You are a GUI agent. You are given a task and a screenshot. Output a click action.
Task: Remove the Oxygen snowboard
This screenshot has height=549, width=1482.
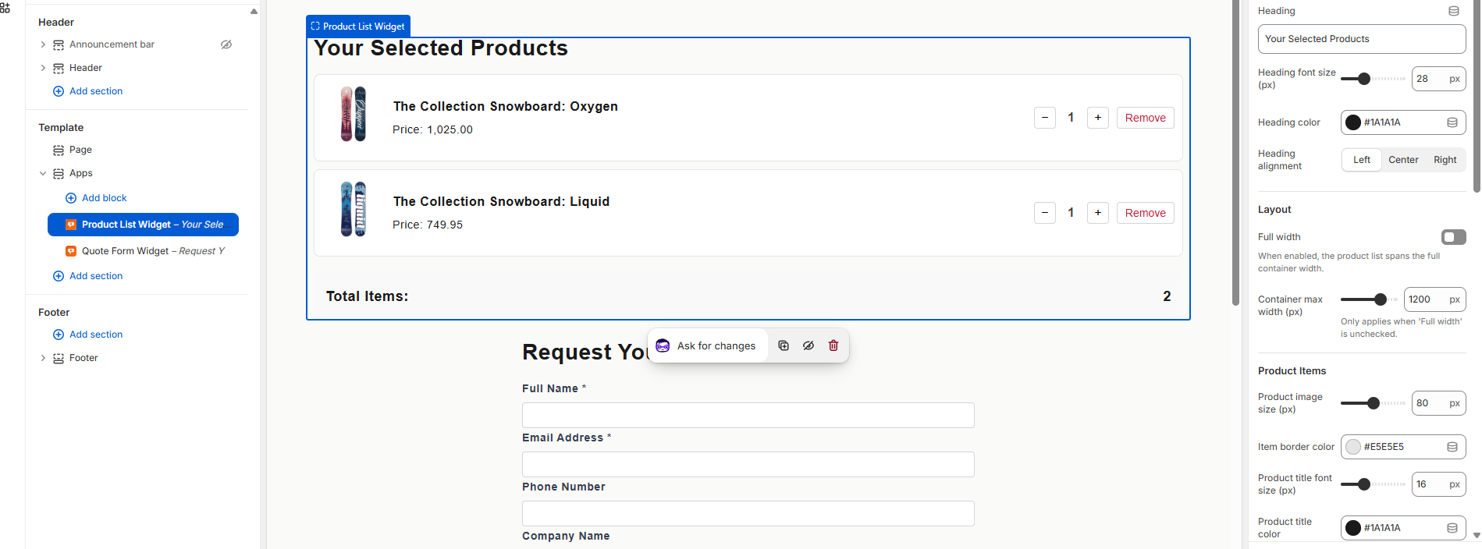[x=1145, y=118]
